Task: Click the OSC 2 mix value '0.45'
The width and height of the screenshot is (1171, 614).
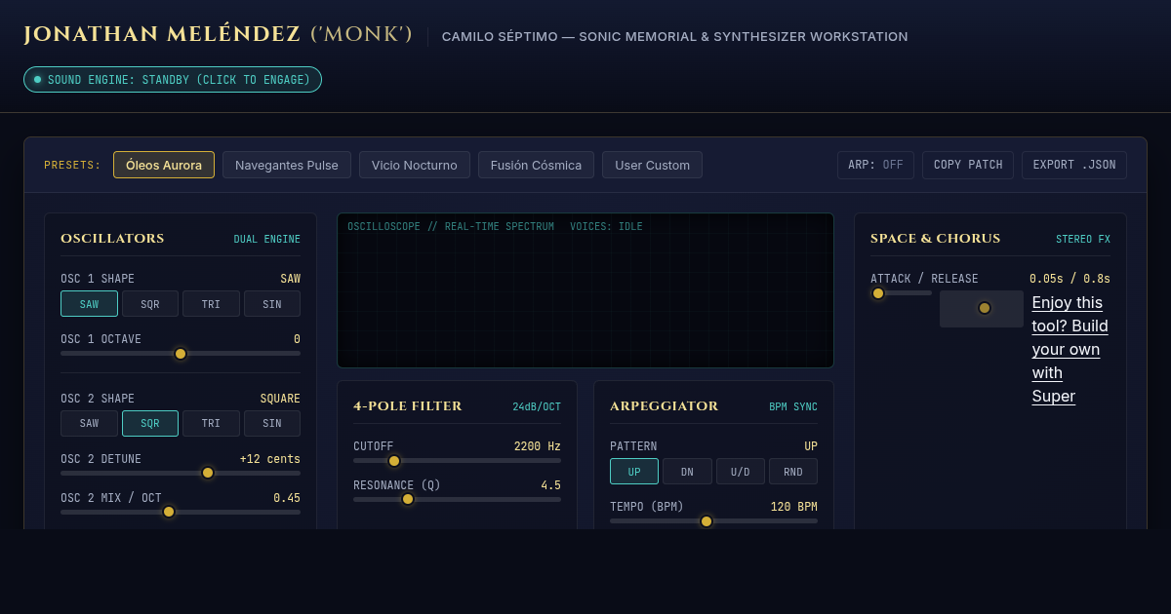Action: tap(287, 498)
